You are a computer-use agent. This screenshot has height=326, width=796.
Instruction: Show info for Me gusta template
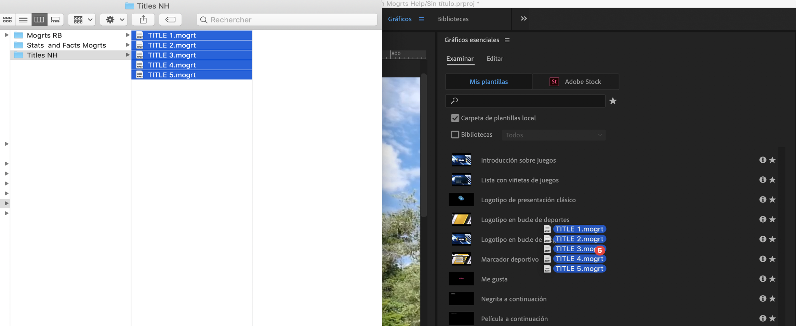[x=762, y=279]
